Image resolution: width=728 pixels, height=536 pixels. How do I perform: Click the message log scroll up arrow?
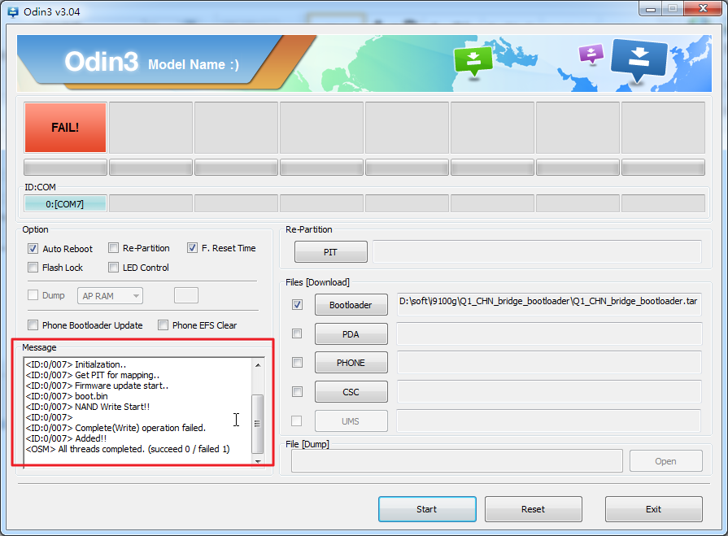(258, 365)
